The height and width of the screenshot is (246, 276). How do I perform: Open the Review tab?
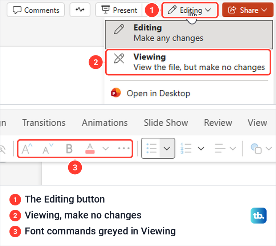click(218, 123)
